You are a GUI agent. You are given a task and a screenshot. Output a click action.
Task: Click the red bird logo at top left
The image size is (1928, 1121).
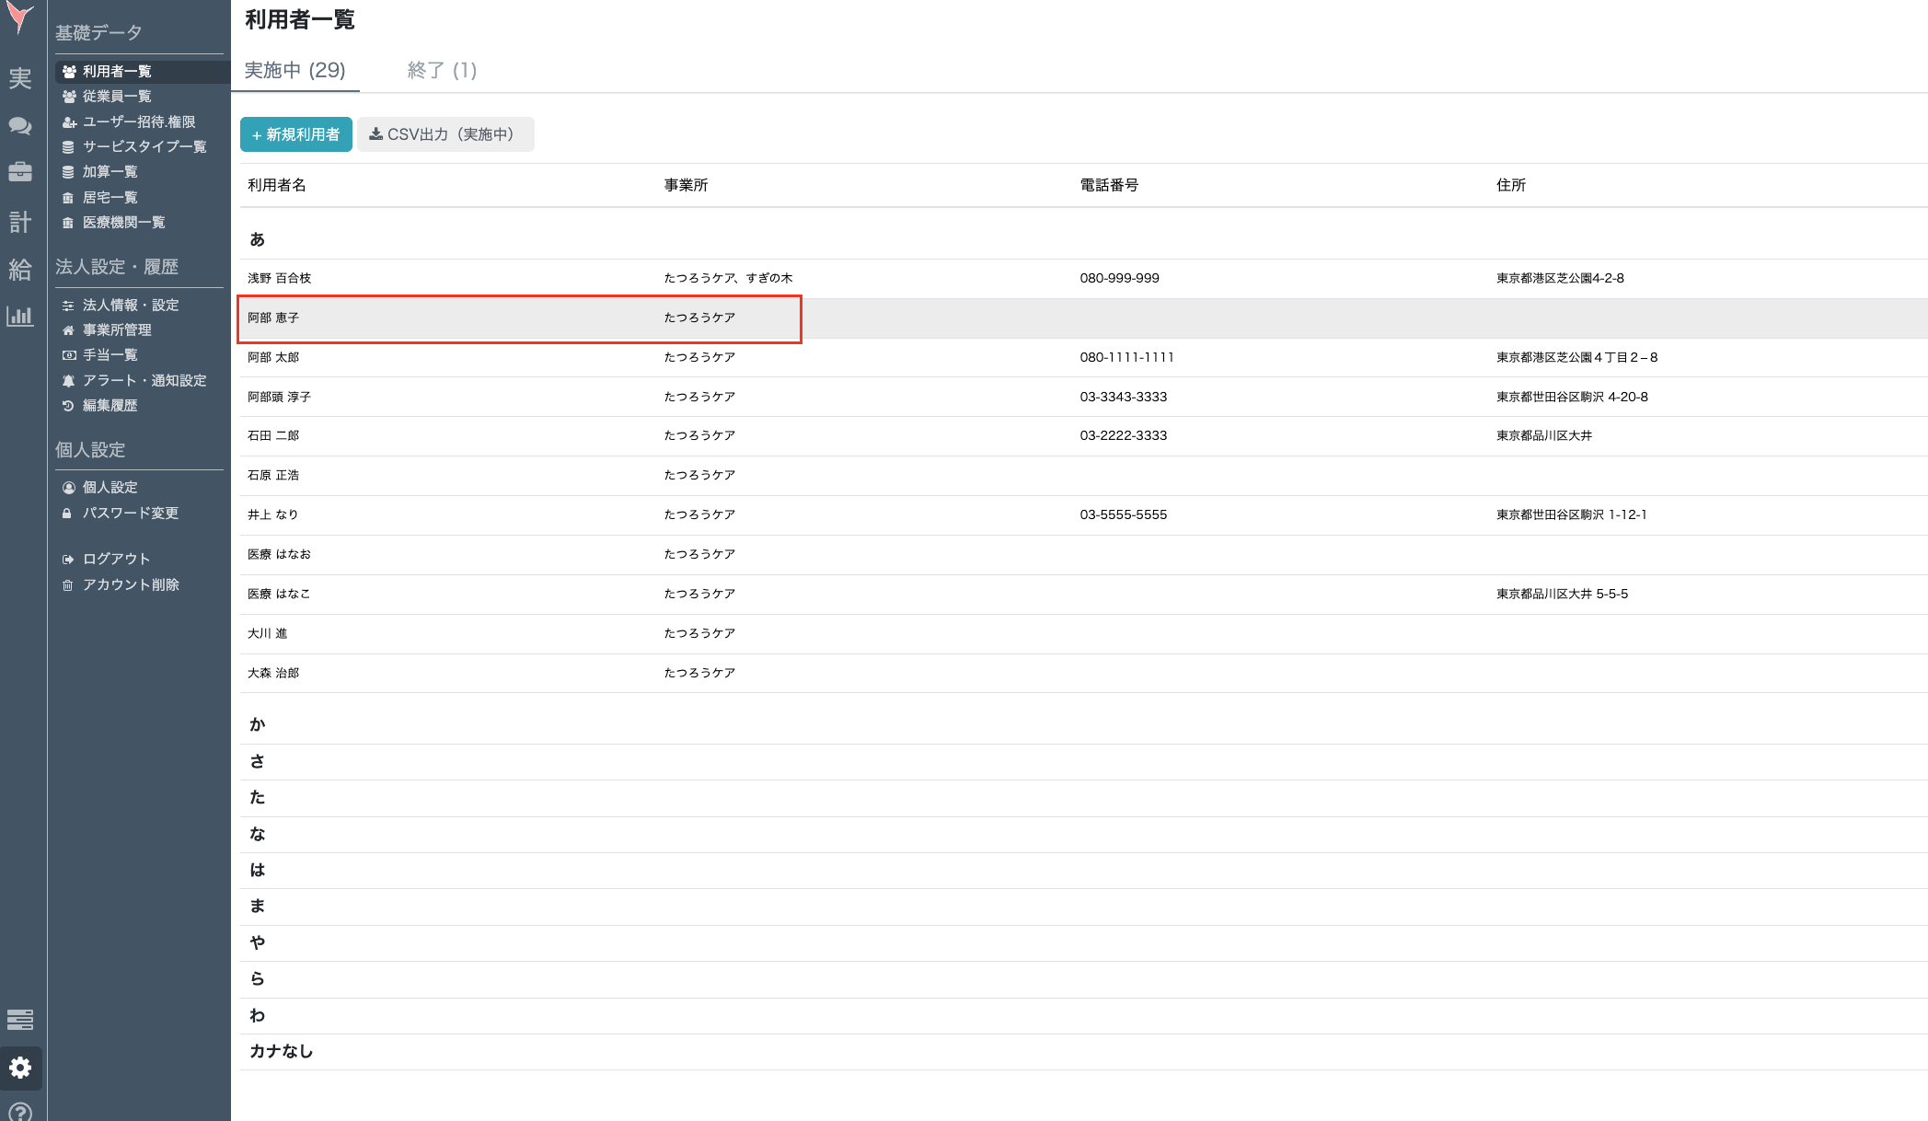point(20,18)
